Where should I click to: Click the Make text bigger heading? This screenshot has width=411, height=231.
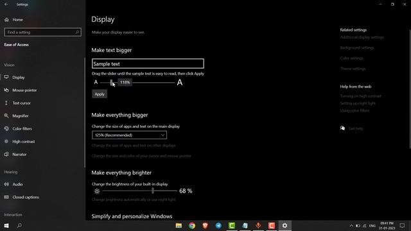tap(112, 50)
